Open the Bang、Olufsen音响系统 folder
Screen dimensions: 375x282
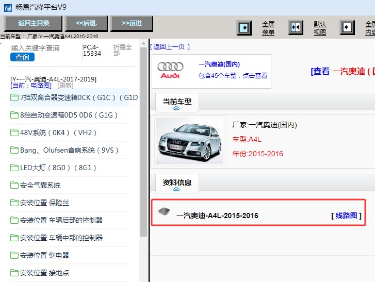click(x=70, y=150)
